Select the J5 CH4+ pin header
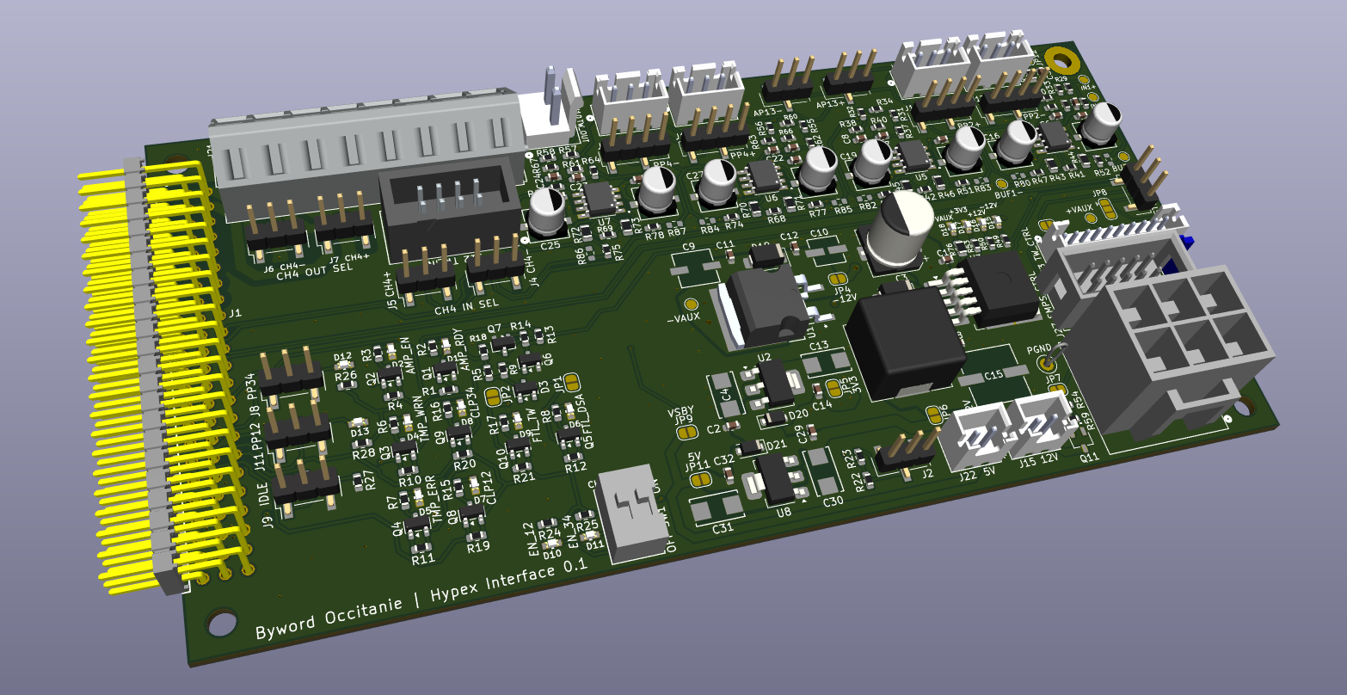This screenshot has height=695, width=1347. pyautogui.click(x=427, y=272)
